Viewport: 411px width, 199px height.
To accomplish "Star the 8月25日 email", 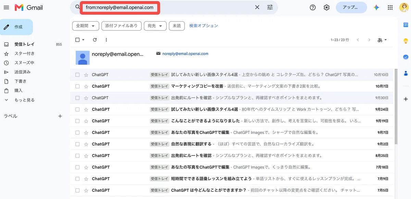I will tap(86, 156).
